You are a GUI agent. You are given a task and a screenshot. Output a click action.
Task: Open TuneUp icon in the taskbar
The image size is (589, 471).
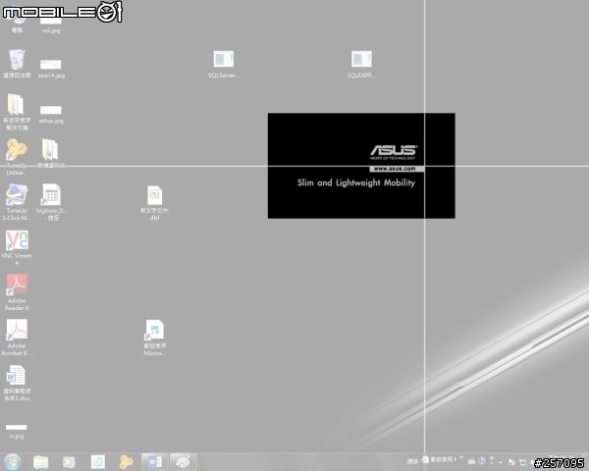click(x=127, y=462)
